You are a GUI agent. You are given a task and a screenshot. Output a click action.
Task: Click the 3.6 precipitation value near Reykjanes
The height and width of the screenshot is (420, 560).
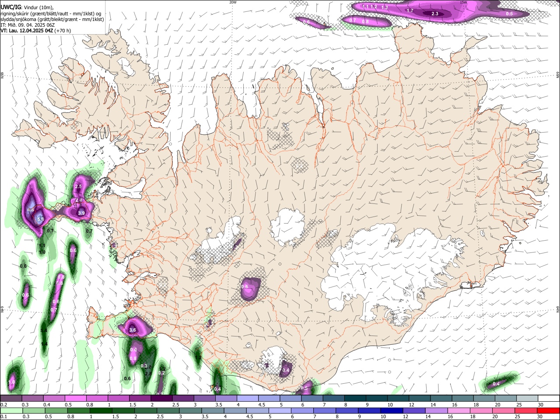(133, 330)
